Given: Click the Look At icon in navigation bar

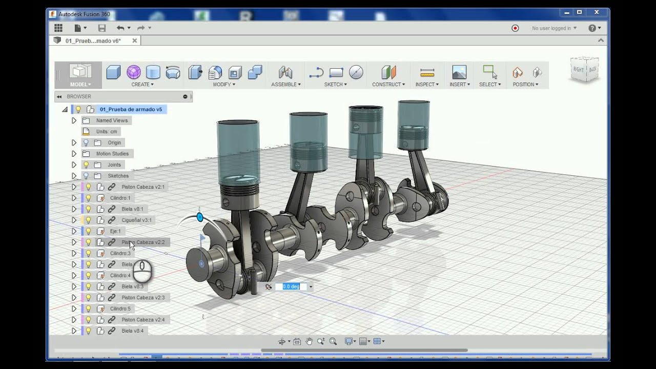Looking at the screenshot, I should (x=297, y=341).
